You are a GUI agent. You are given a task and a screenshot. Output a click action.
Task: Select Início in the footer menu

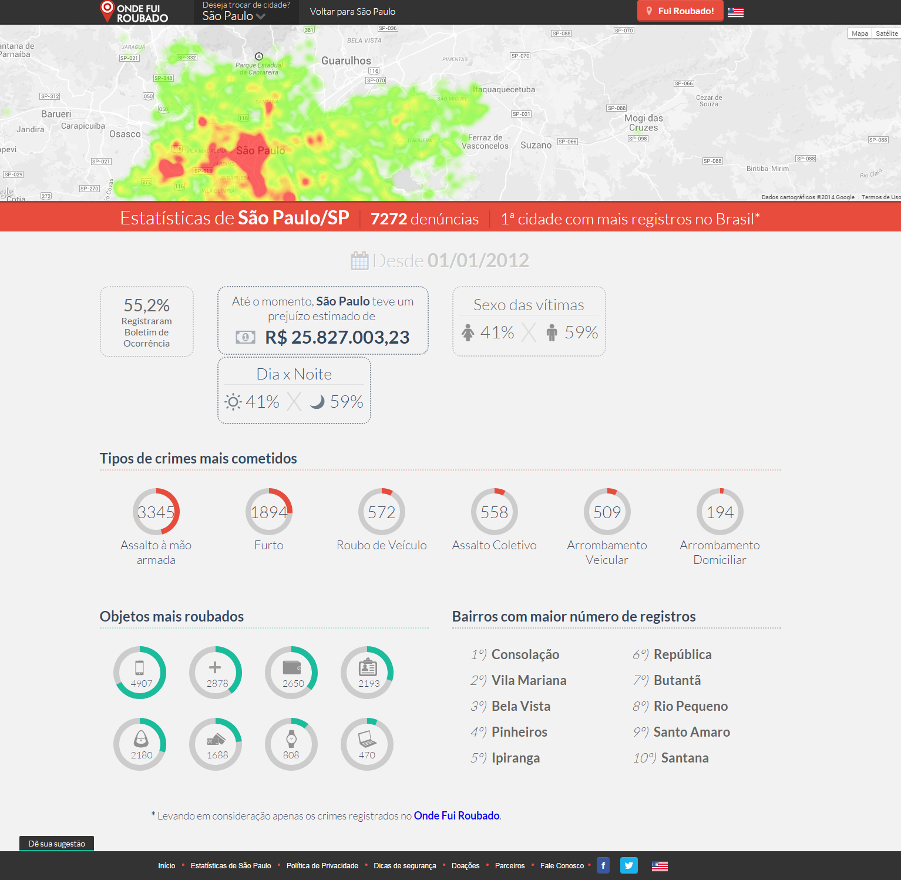166,866
